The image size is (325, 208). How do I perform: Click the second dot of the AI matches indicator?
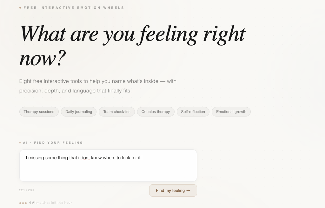click(x=23, y=203)
